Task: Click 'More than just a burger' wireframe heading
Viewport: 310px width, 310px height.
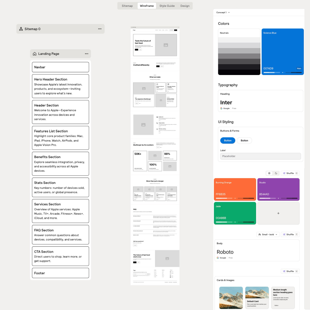Action: coord(155,181)
